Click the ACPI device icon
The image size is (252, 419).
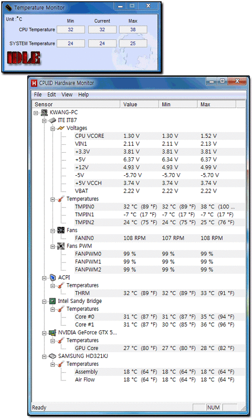[52, 277]
